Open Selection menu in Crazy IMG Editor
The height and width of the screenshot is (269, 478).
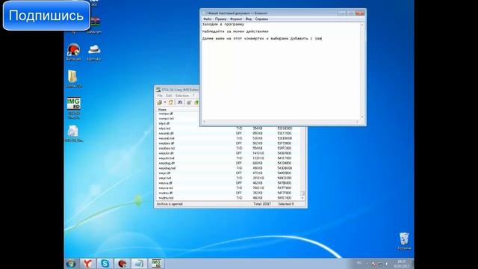[182, 96]
